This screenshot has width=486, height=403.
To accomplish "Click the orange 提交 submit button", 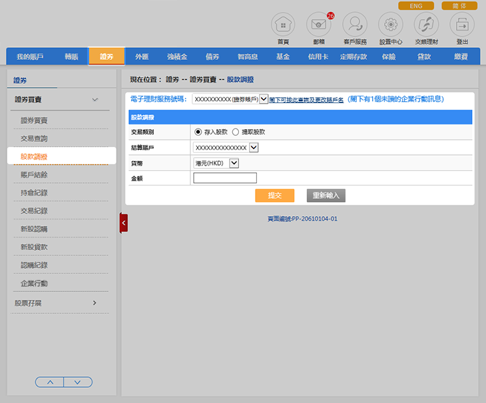I will tap(274, 196).
